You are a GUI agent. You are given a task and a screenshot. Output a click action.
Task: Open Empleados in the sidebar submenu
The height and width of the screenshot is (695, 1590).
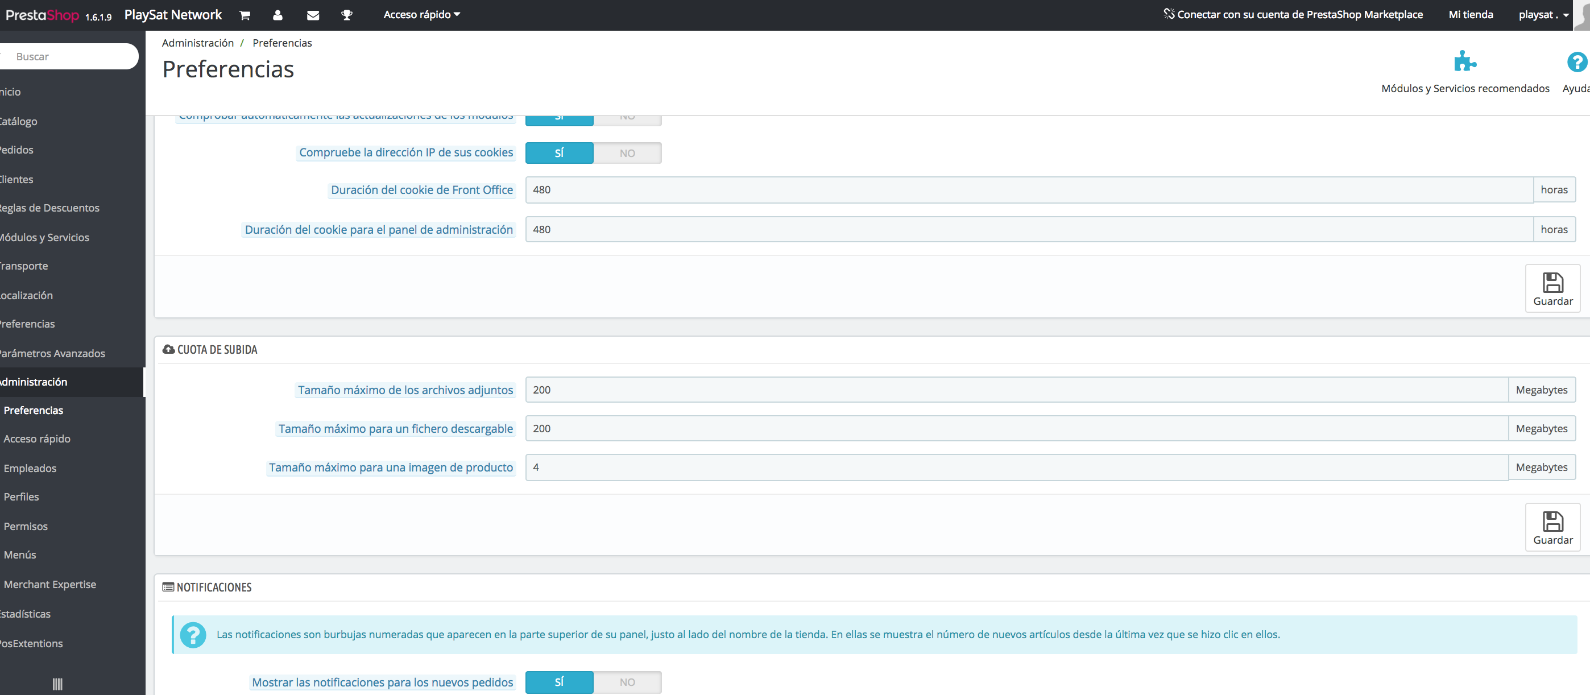point(30,468)
